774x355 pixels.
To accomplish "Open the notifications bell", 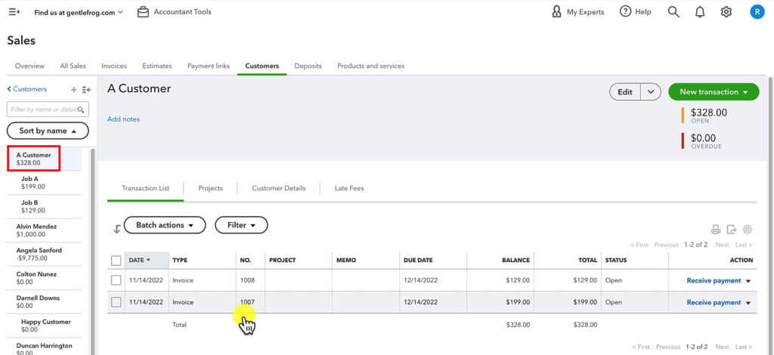I will pos(700,12).
